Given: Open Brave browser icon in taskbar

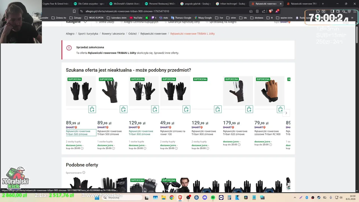Looking at the screenshot, I should pos(180,198).
